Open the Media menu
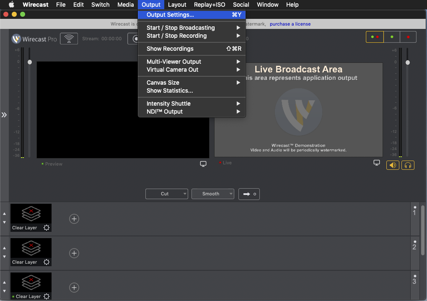 (126, 5)
